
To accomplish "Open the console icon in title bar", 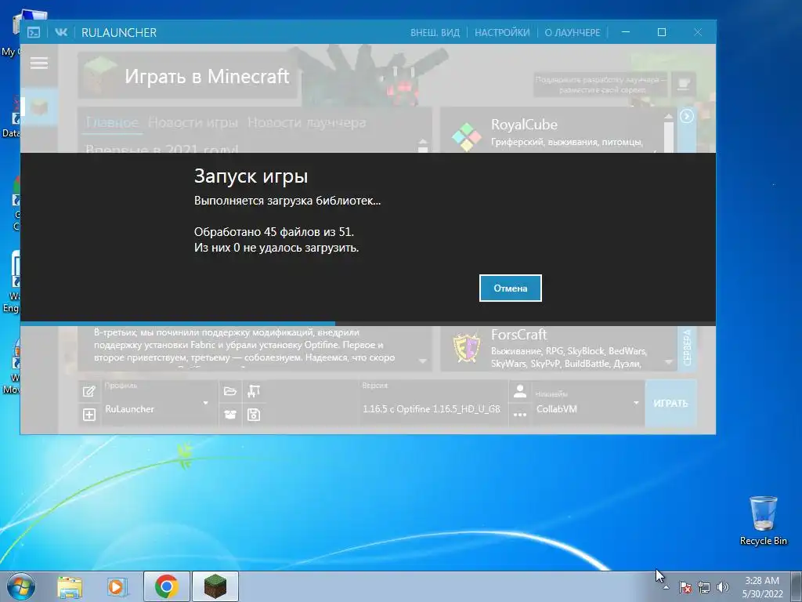I will [34, 32].
